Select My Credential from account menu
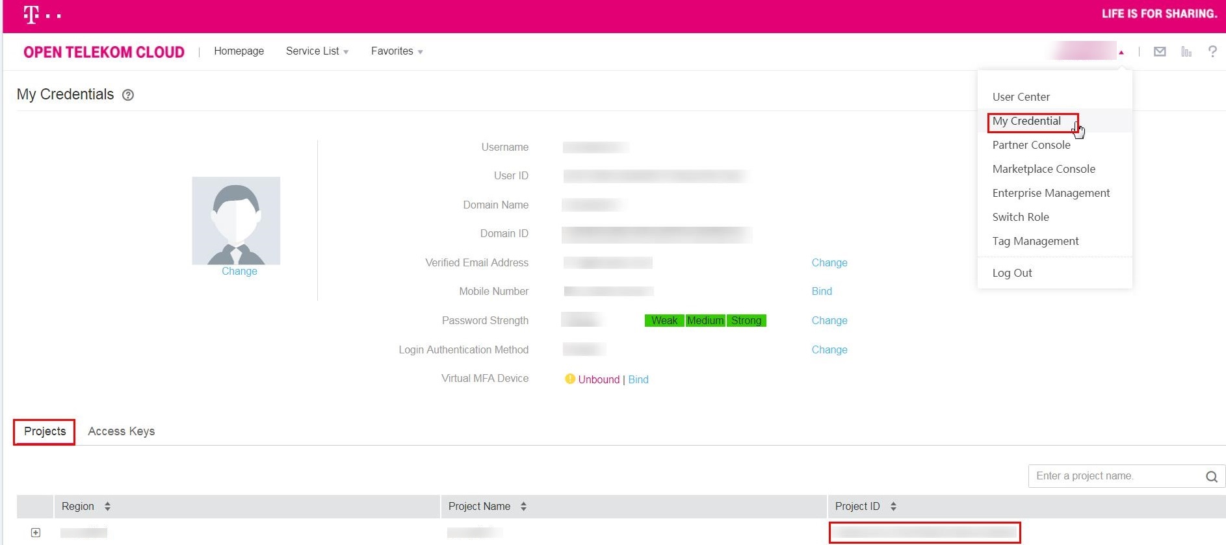Screen dimensions: 1226x545 coord(1026,121)
